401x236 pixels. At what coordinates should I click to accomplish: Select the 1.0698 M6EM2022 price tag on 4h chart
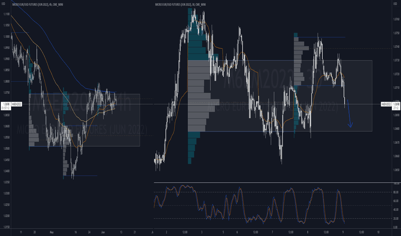(x=12, y=104)
